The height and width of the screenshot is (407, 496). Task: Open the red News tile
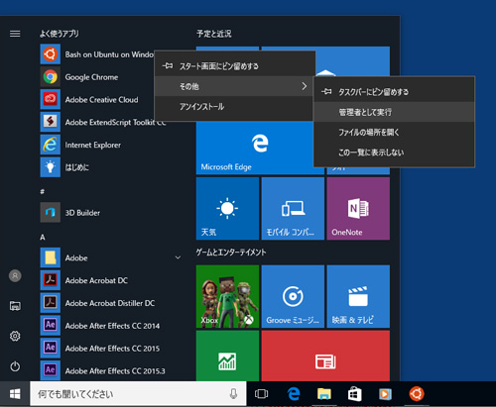pos(325,356)
